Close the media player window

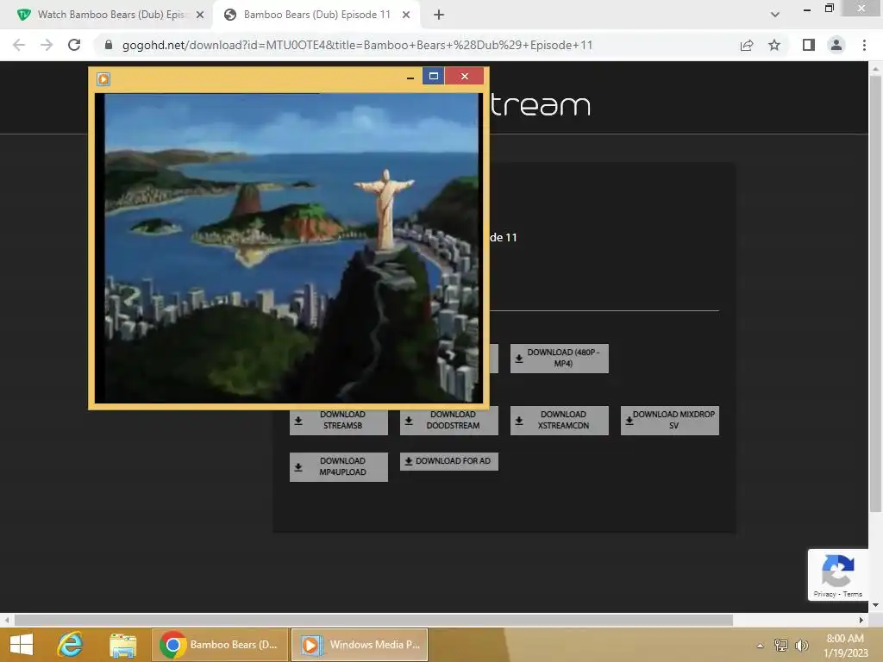point(464,76)
